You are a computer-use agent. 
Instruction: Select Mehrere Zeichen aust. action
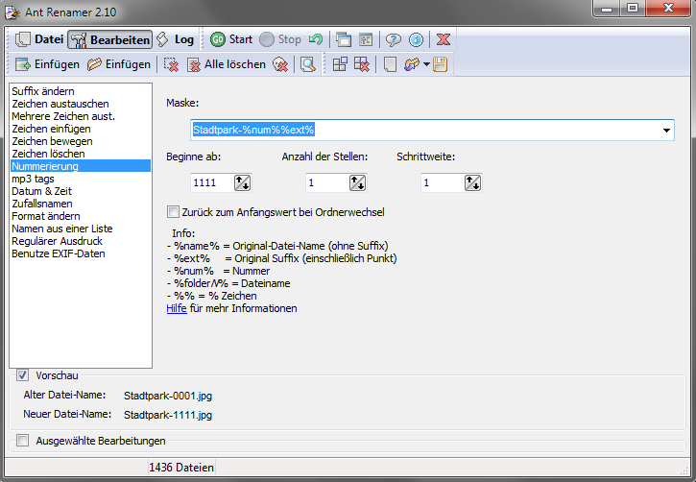click(x=81, y=116)
